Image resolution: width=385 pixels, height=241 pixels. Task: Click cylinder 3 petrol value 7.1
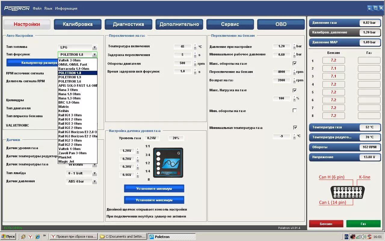[x=334, y=76]
